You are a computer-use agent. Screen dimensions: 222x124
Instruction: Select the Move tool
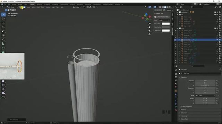click(x=3, y=23)
